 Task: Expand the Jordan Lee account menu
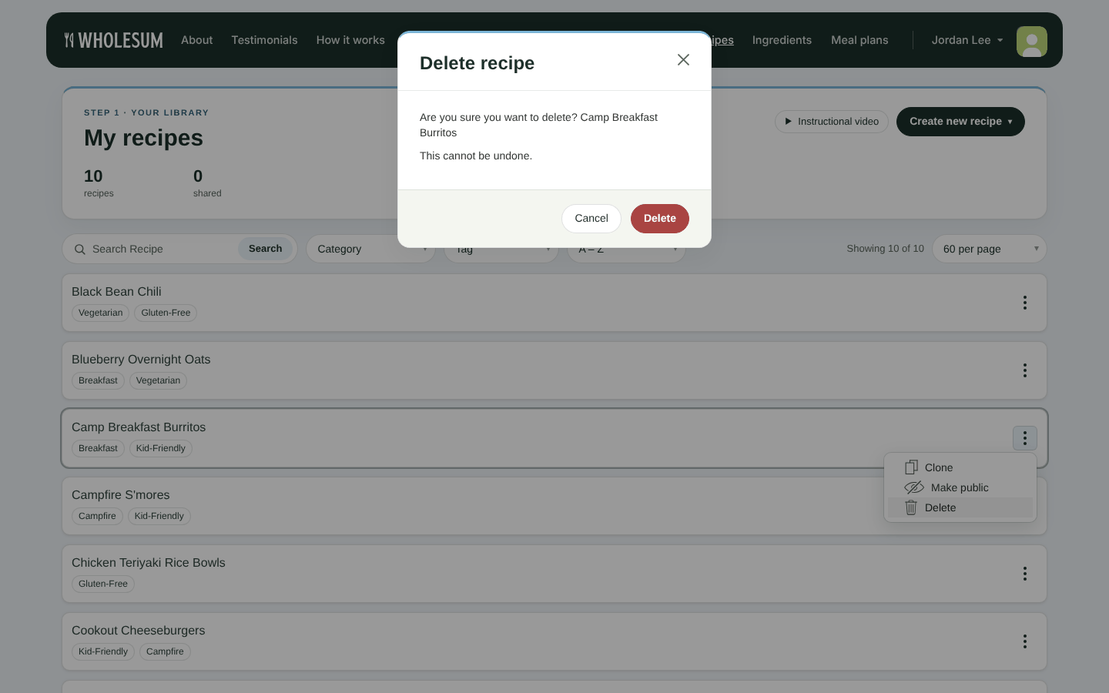(967, 40)
